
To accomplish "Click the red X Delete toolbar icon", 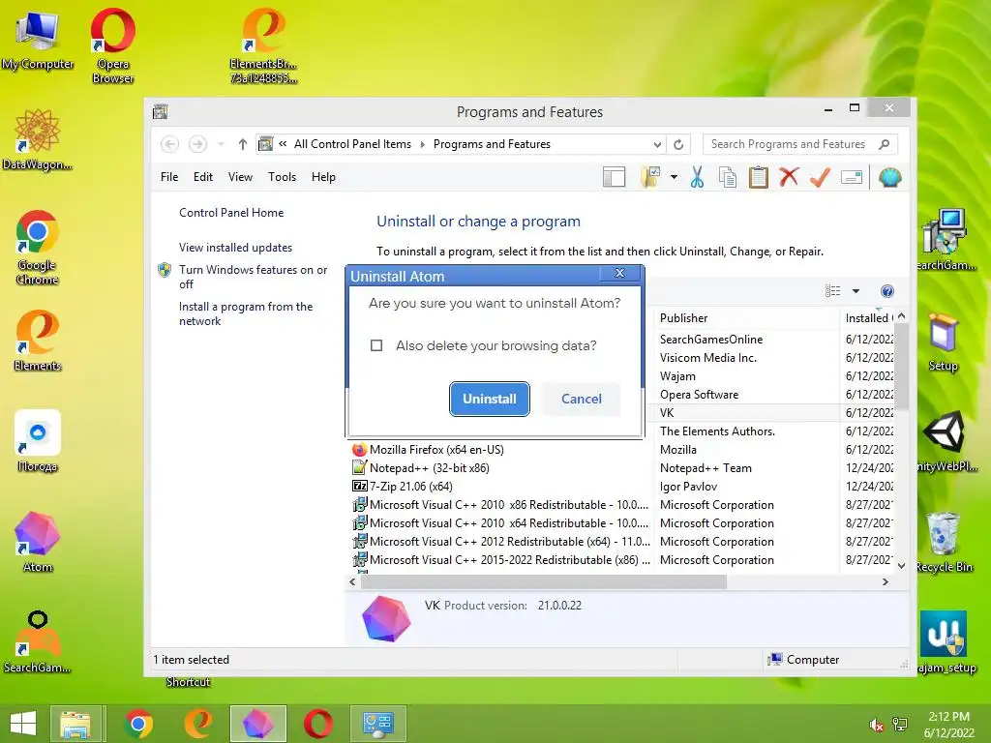I will (789, 177).
